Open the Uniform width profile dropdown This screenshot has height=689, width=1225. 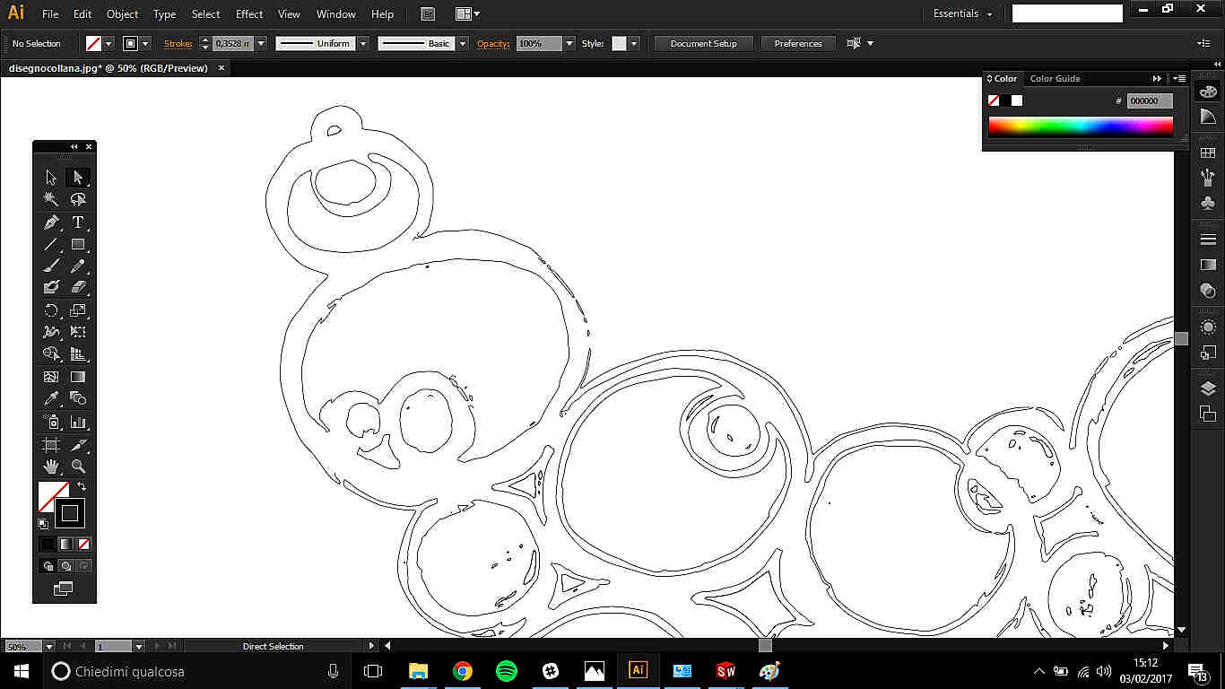[x=363, y=43]
